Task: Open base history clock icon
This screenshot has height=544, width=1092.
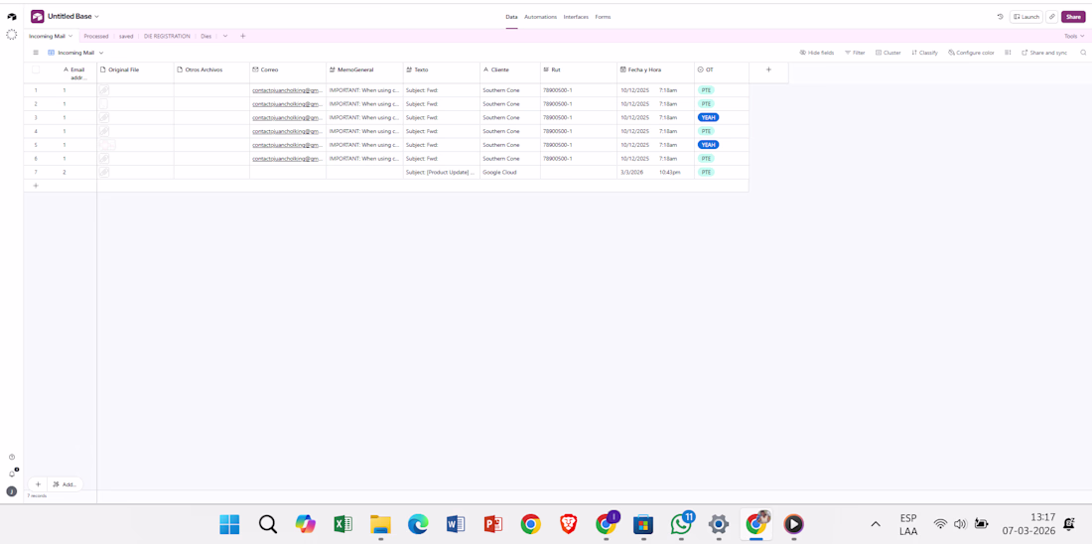Action: point(1000,17)
